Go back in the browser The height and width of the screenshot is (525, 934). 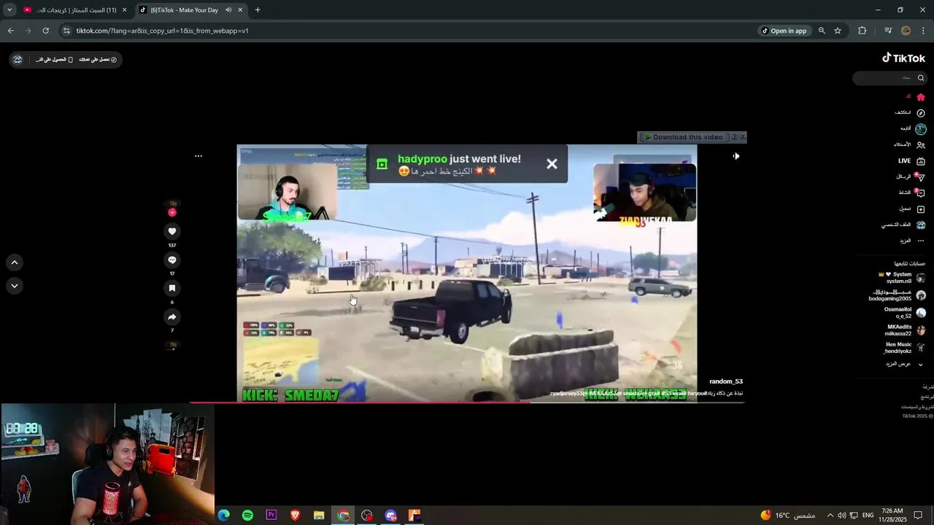[x=11, y=31]
